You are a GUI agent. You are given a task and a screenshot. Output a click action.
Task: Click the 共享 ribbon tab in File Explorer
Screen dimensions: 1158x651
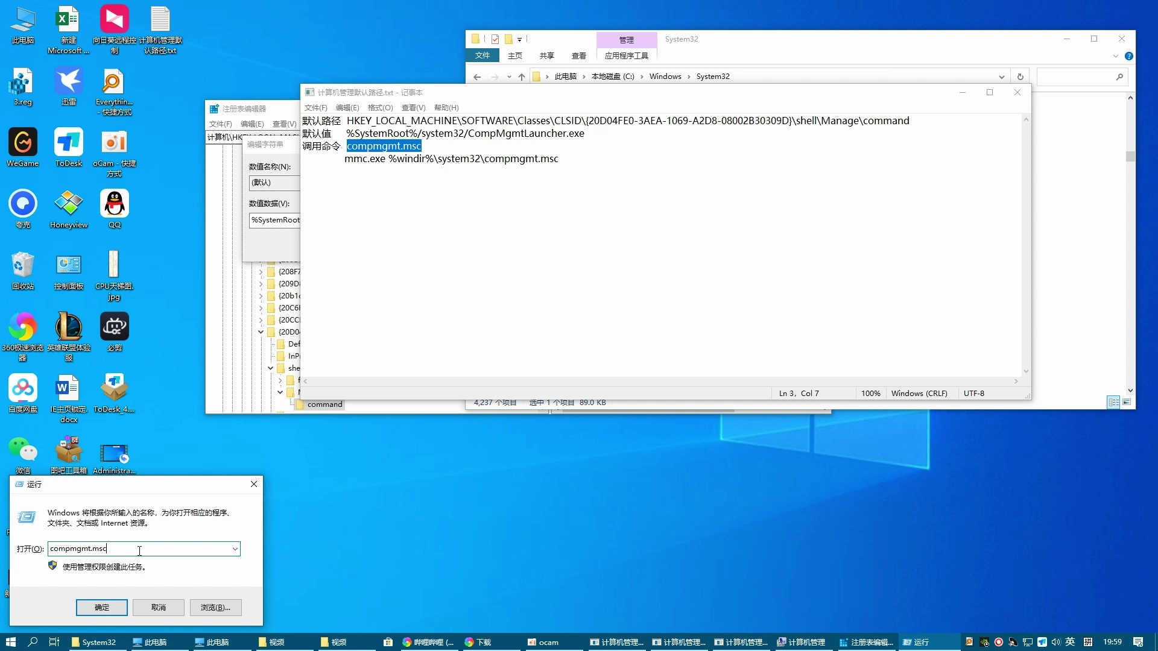547,55
